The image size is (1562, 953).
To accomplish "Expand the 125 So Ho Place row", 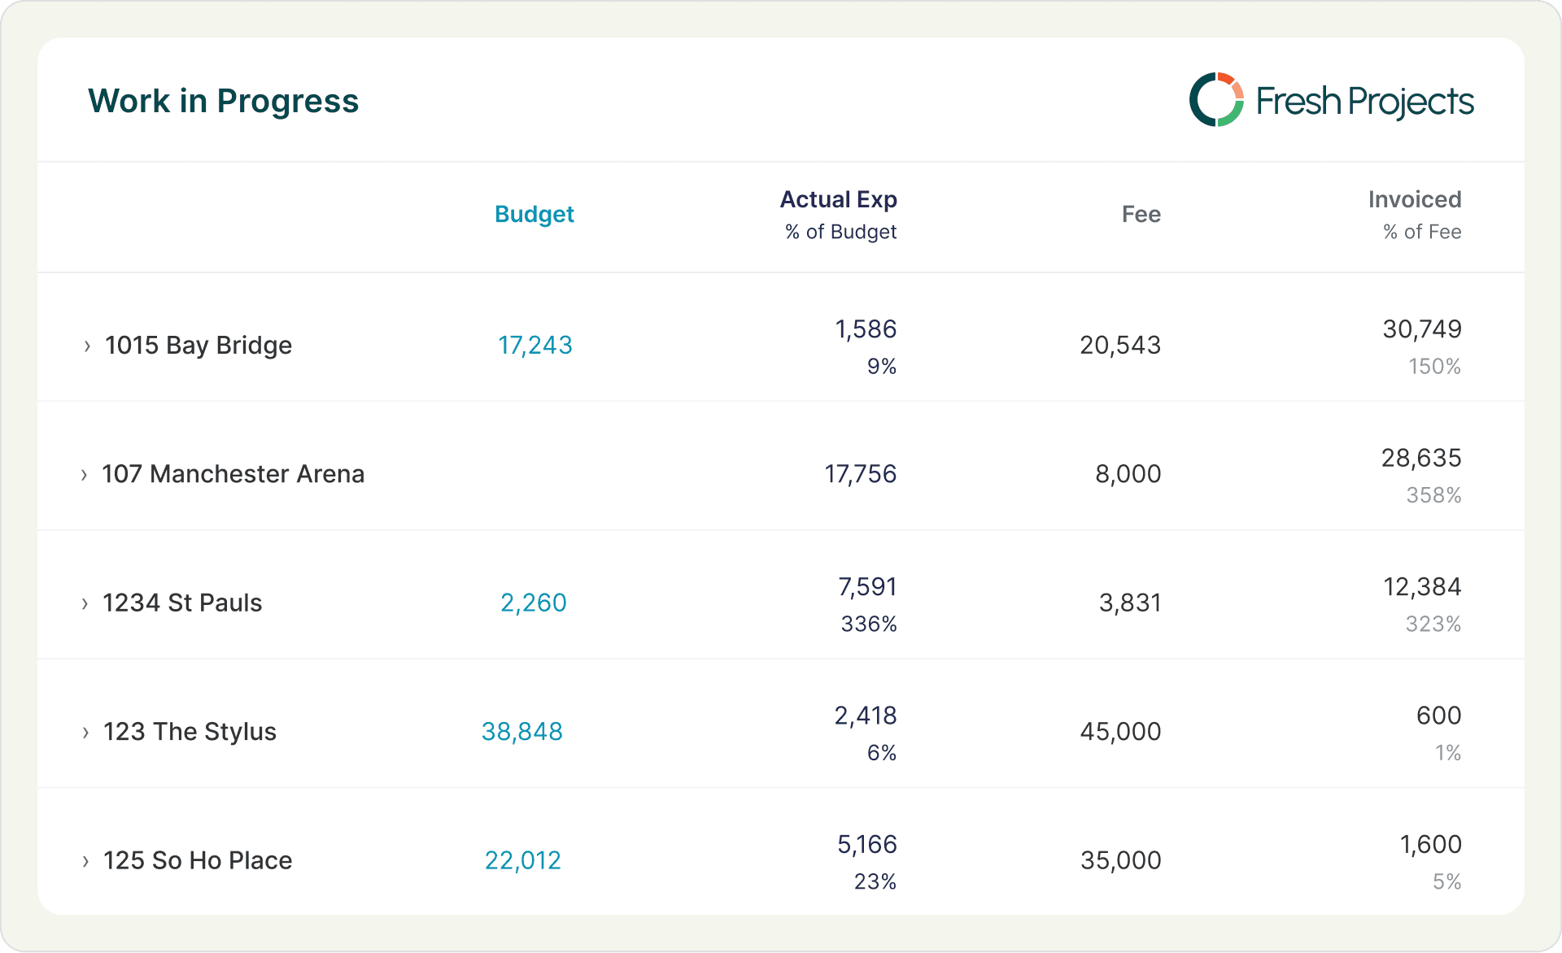I will coord(85,861).
